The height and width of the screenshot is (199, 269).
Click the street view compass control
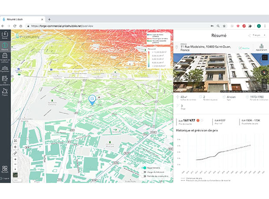point(265,73)
